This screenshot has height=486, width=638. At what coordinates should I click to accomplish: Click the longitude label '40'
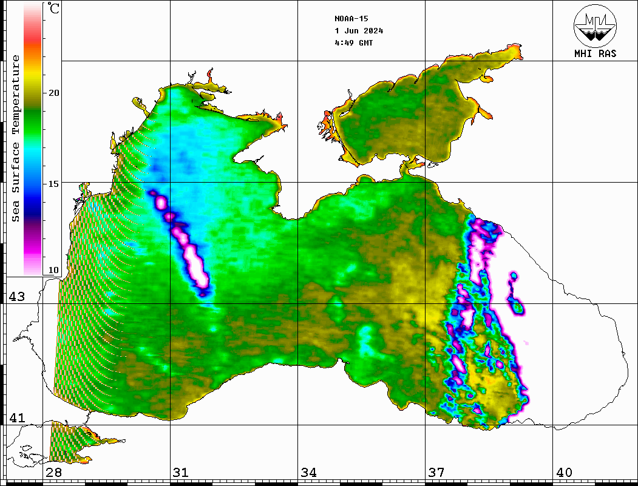pyautogui.click(x=563, y=473)
